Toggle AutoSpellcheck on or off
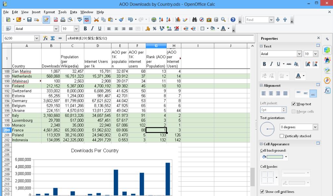Viewport: 333px width, 196px height. click(87, 20)
